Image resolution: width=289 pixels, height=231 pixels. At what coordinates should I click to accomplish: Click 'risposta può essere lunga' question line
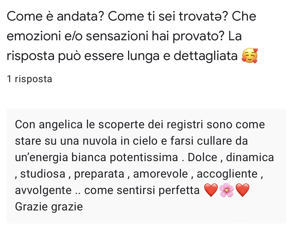[x=83, y=56]
